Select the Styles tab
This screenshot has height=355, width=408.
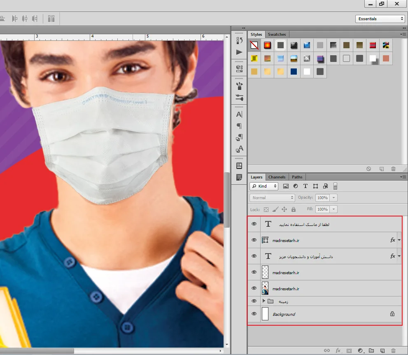click(x=256, y=34)
